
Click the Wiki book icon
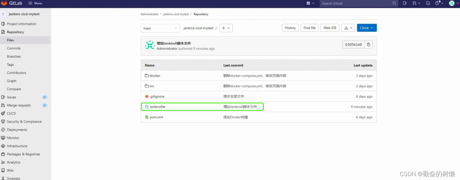[x=3, y=170]
